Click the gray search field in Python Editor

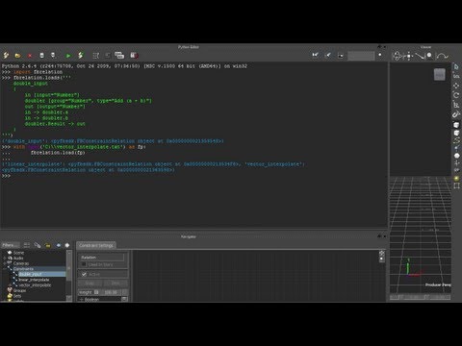click(x=361, y=56)
